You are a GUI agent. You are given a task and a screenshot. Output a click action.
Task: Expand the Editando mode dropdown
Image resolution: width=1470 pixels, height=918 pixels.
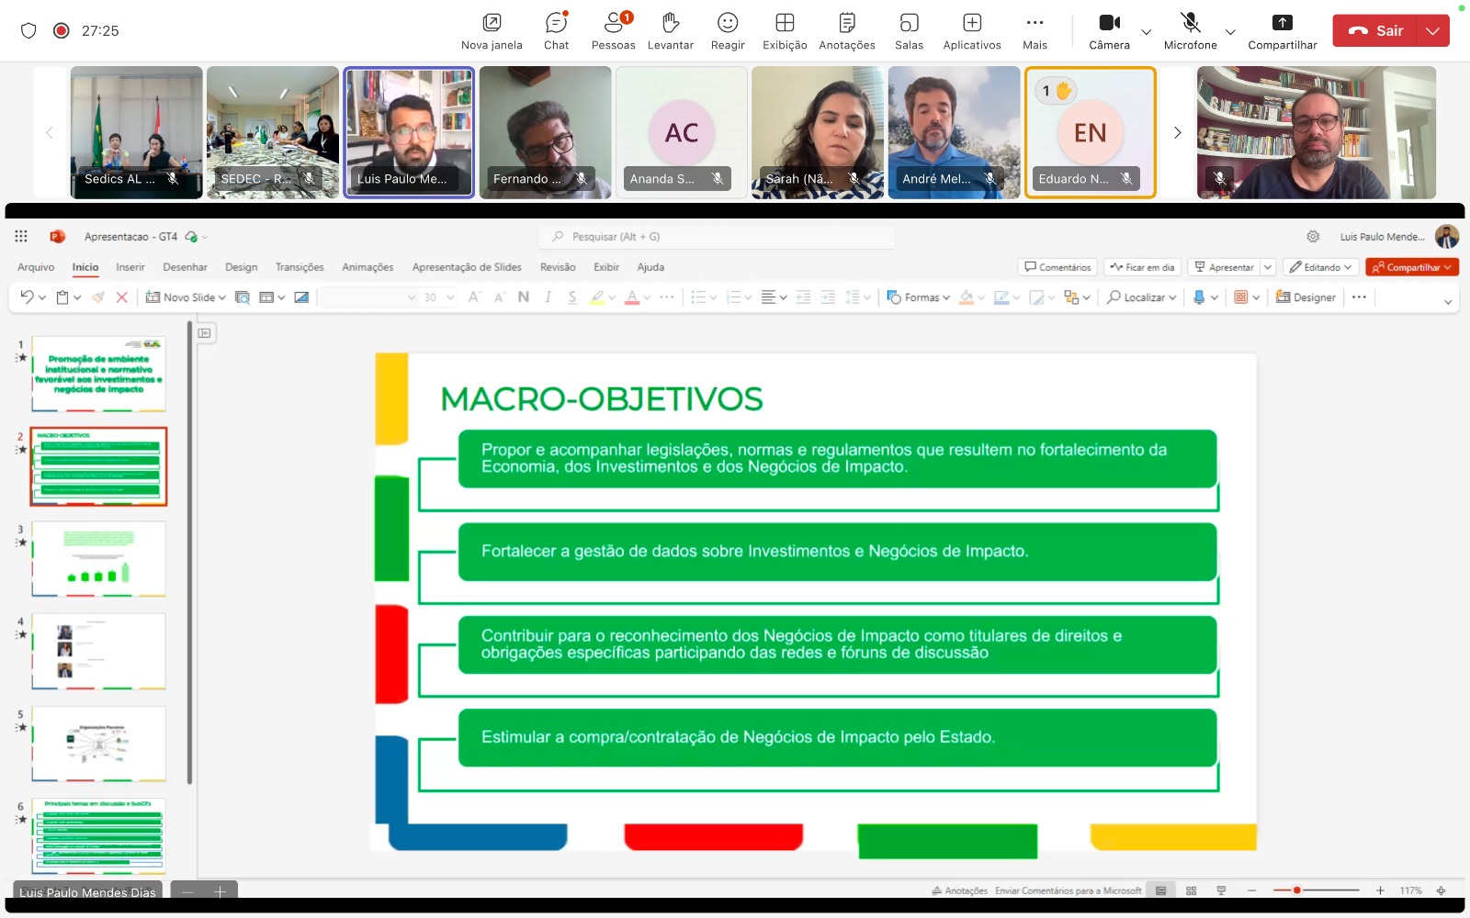click(1320, 267)
